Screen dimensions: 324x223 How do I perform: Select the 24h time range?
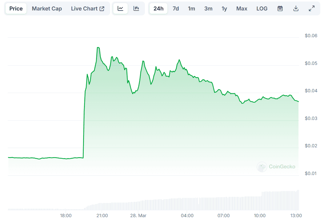tap(158, 9)
